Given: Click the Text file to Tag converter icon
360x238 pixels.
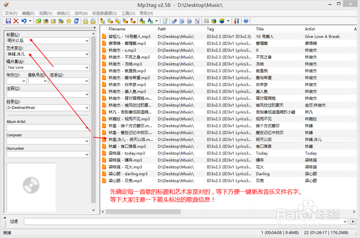Looking at the screenshot, I should click(x=125, y=21).
